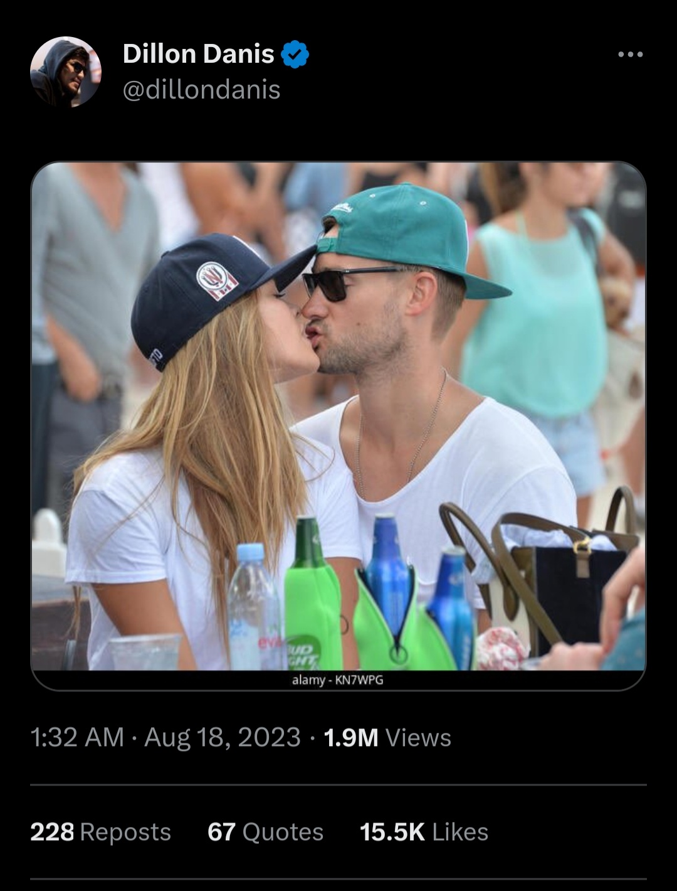The height and width of the screenshot is (891, 677).
Task: Open Dillon Danis's profile avatar
Action: (65, 72)
